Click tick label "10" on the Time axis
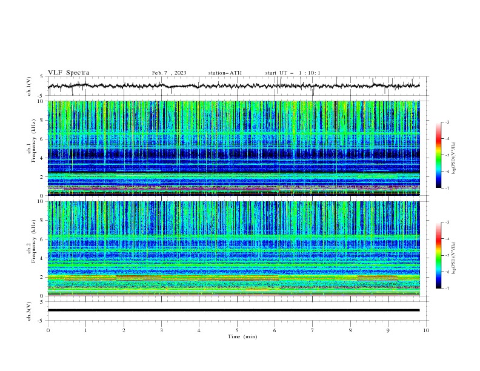The image size is (480, 371). click(426, 330)
